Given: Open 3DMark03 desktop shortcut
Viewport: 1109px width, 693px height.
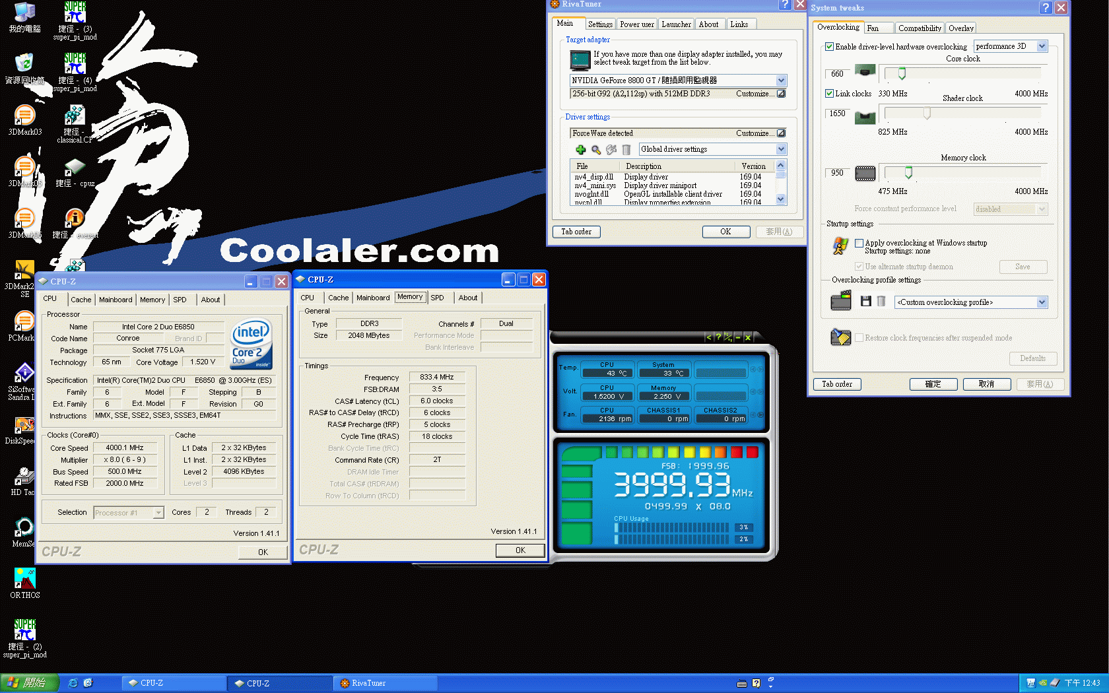Looking at the screenshot, I should pyautogui.click(x=24, y=119).
